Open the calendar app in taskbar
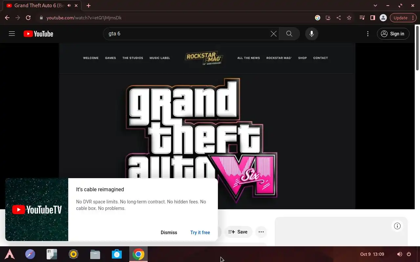 52,254
